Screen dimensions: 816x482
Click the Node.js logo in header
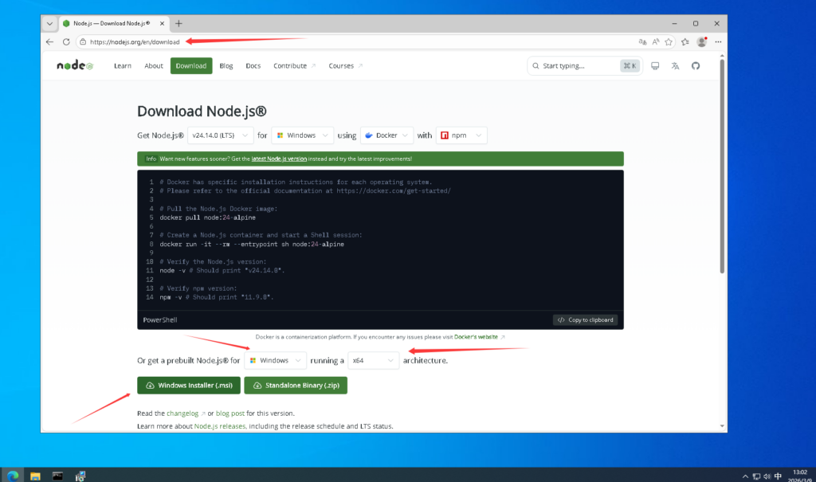[x=75, y=66]
